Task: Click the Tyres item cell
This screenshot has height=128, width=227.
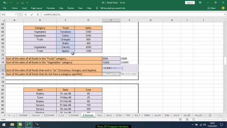Action: (x=40, y=97)
